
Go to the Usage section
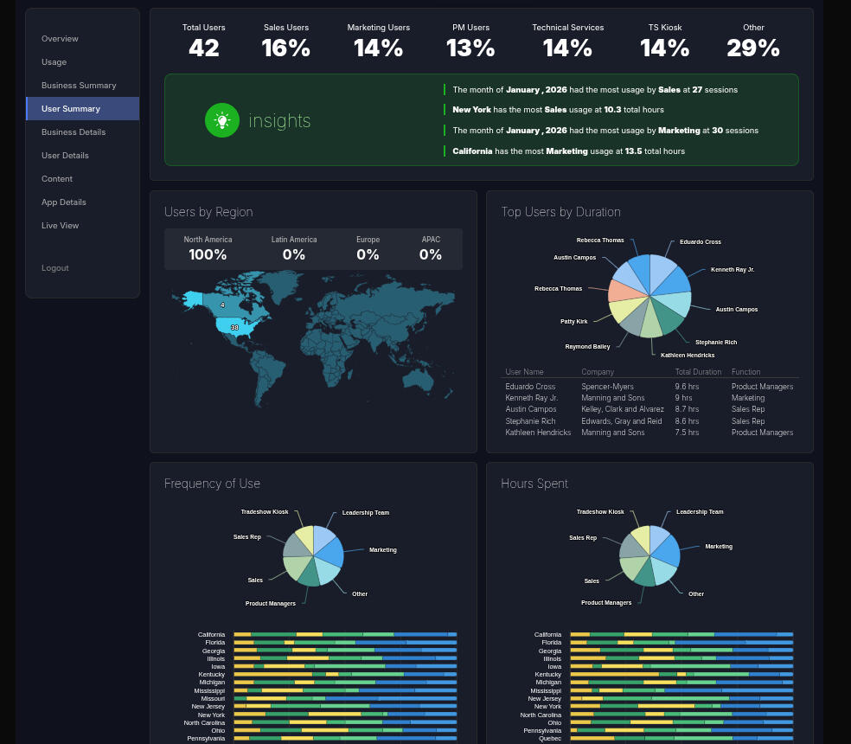click(54, 62)
